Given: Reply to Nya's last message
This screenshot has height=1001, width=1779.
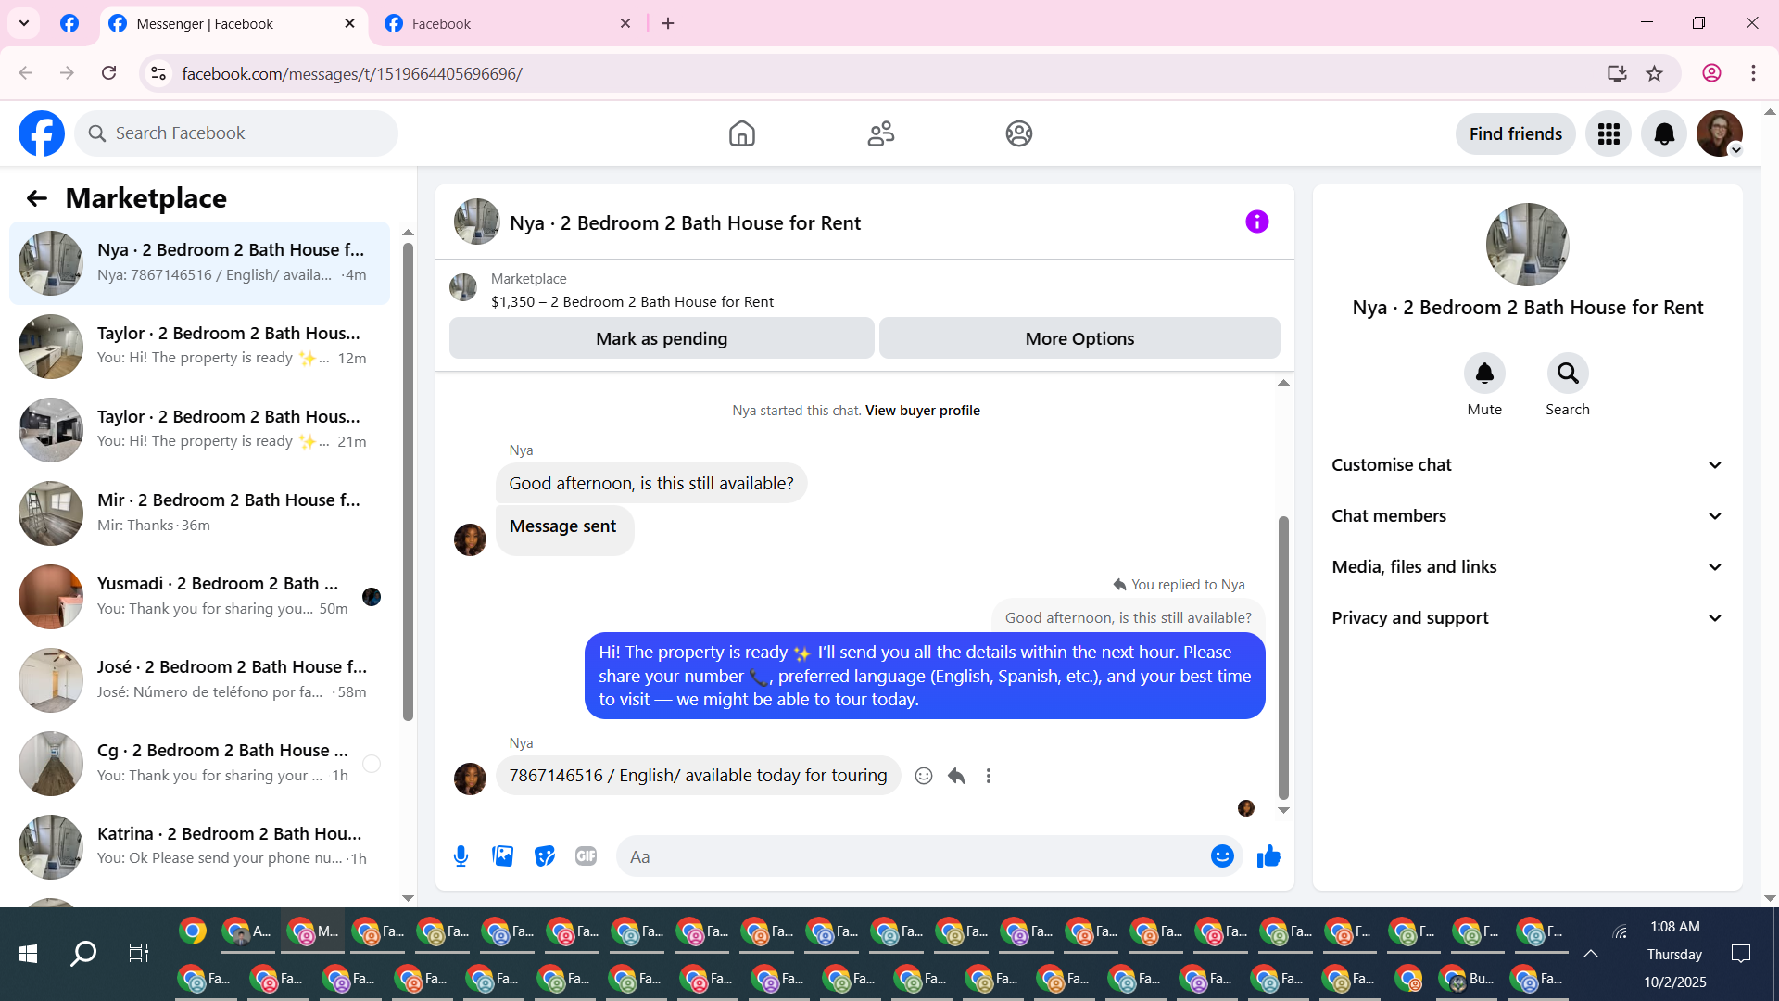Looking at the screenshot, I should (x=956, y=776).
